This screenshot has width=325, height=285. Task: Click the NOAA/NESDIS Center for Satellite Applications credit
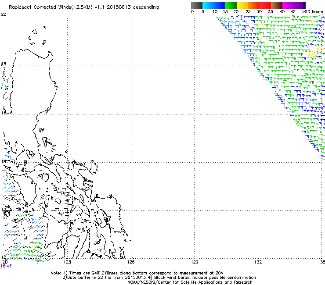coord(190,282)
